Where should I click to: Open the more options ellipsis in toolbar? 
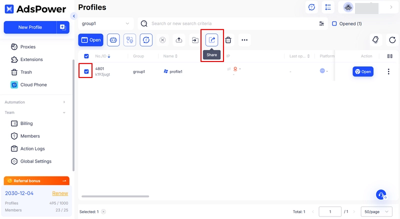pyautogui.click(x=244, y=40)
